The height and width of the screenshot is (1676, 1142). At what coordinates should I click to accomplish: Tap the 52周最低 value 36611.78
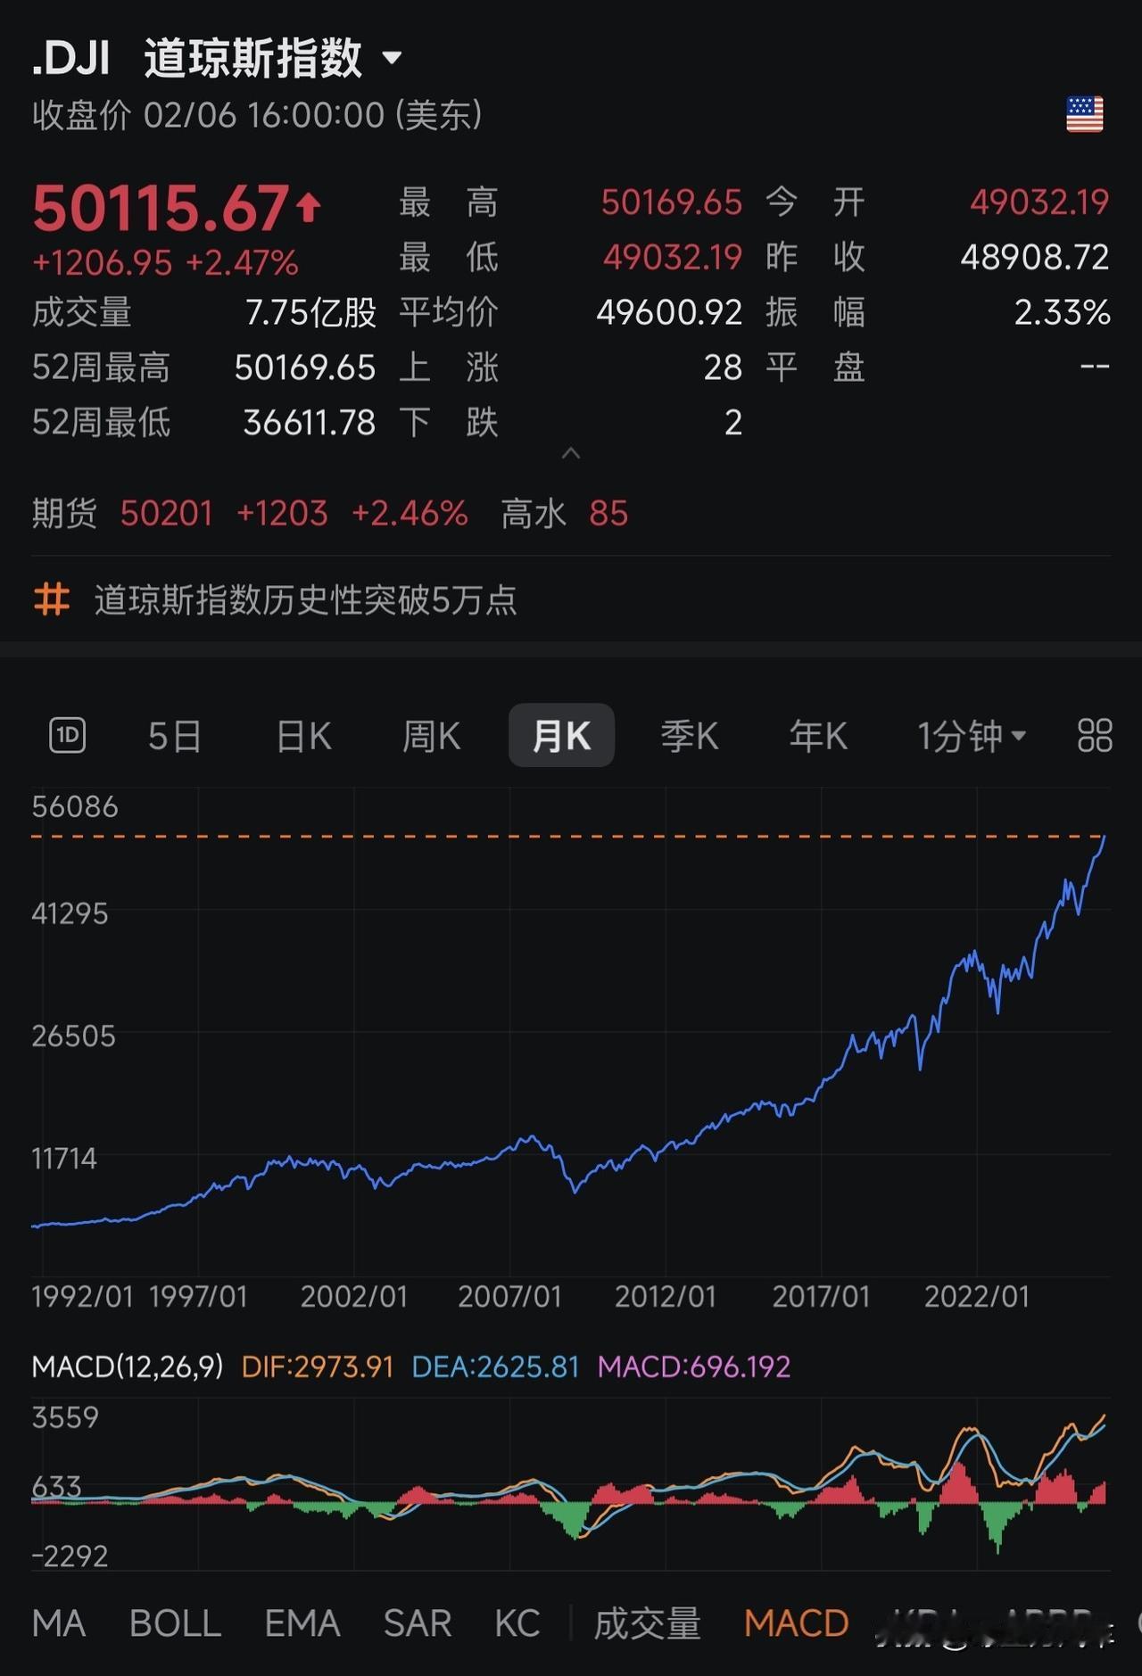[310, 423]
